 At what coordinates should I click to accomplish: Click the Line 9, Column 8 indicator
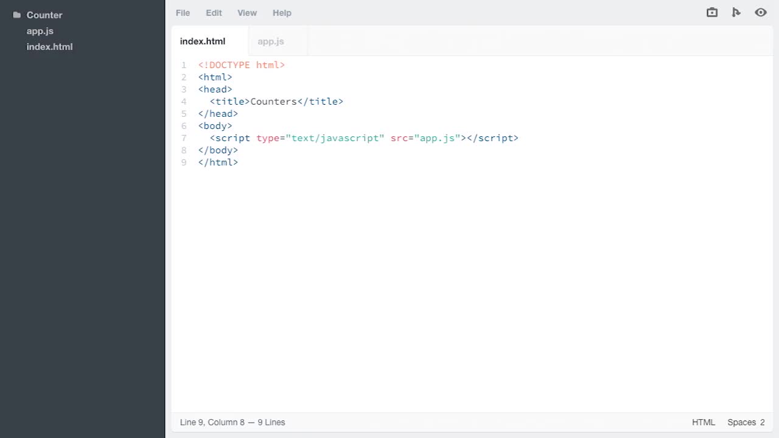[x=232, y=422]
